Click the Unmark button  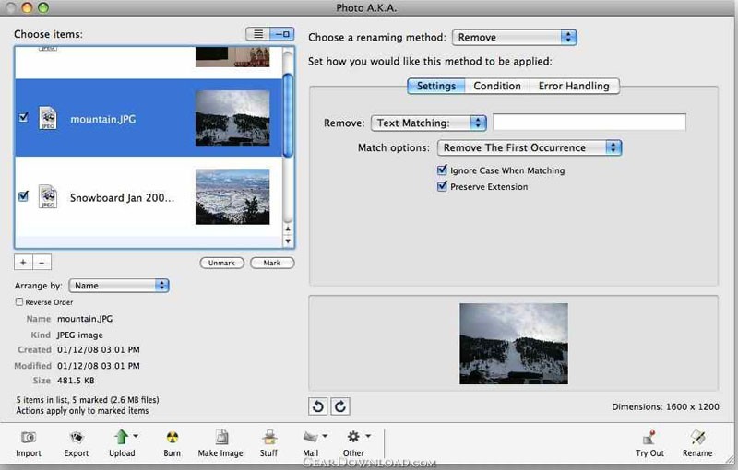[x=221, y=263]
